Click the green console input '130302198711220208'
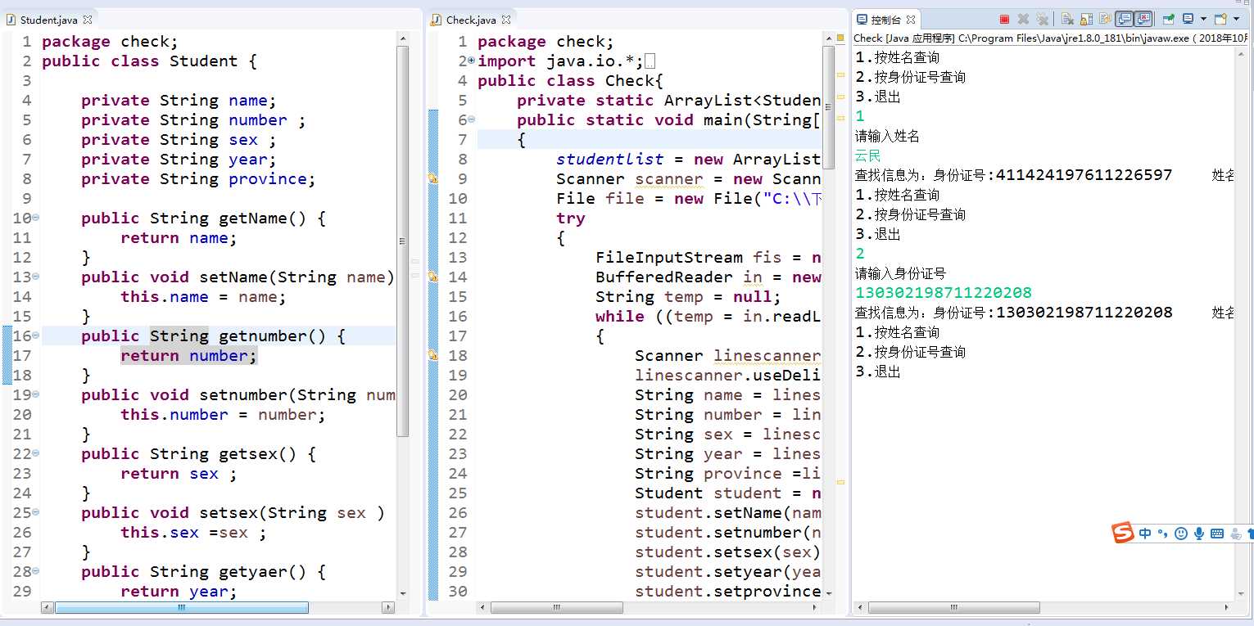The width and height of the screenshot is (1254, 626). pyautogui.click(x=944, y=293)
